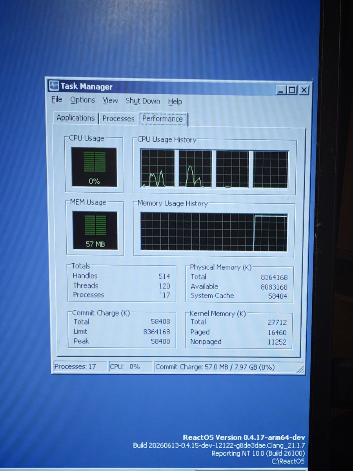Screen dimensions: 353x471
Task: Maximize the Task Manager window
Action: pos(291,90)
